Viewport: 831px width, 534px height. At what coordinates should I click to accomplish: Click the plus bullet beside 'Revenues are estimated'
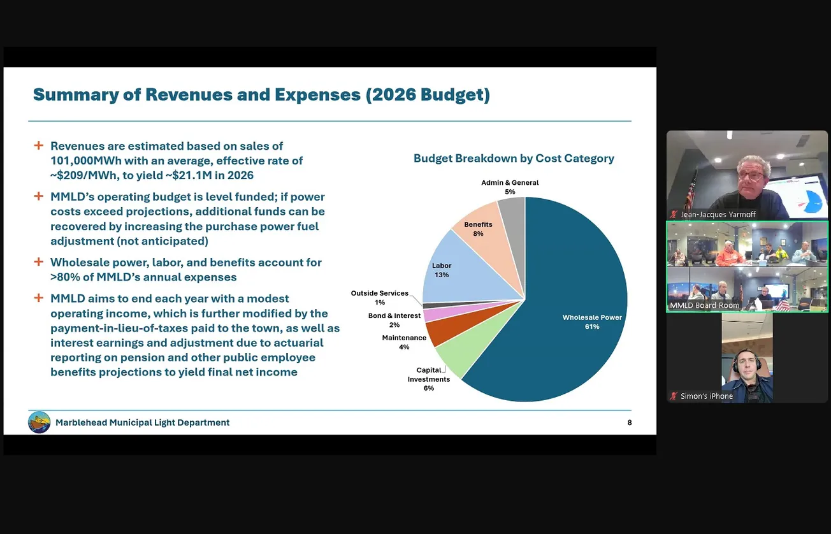[39, 146]
